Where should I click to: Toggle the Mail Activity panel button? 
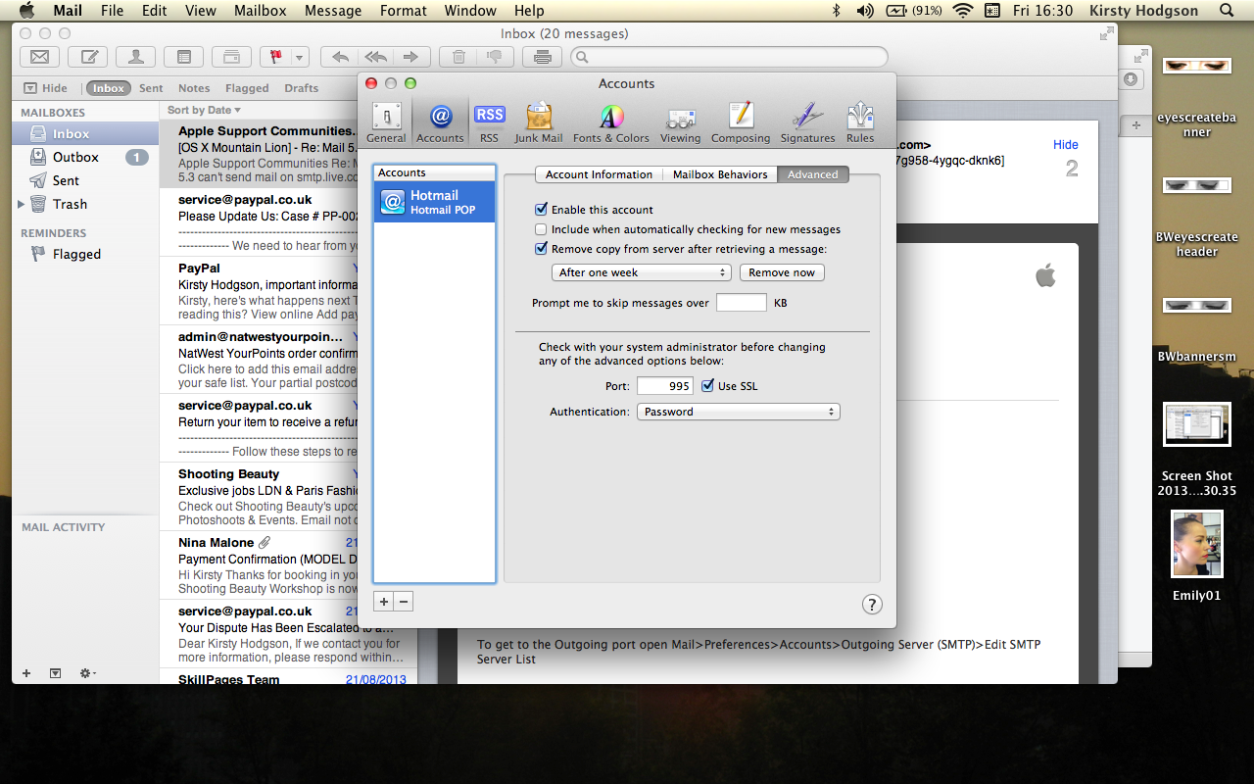coord(55,673)
